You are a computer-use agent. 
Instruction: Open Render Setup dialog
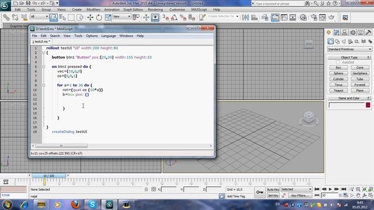314,17
